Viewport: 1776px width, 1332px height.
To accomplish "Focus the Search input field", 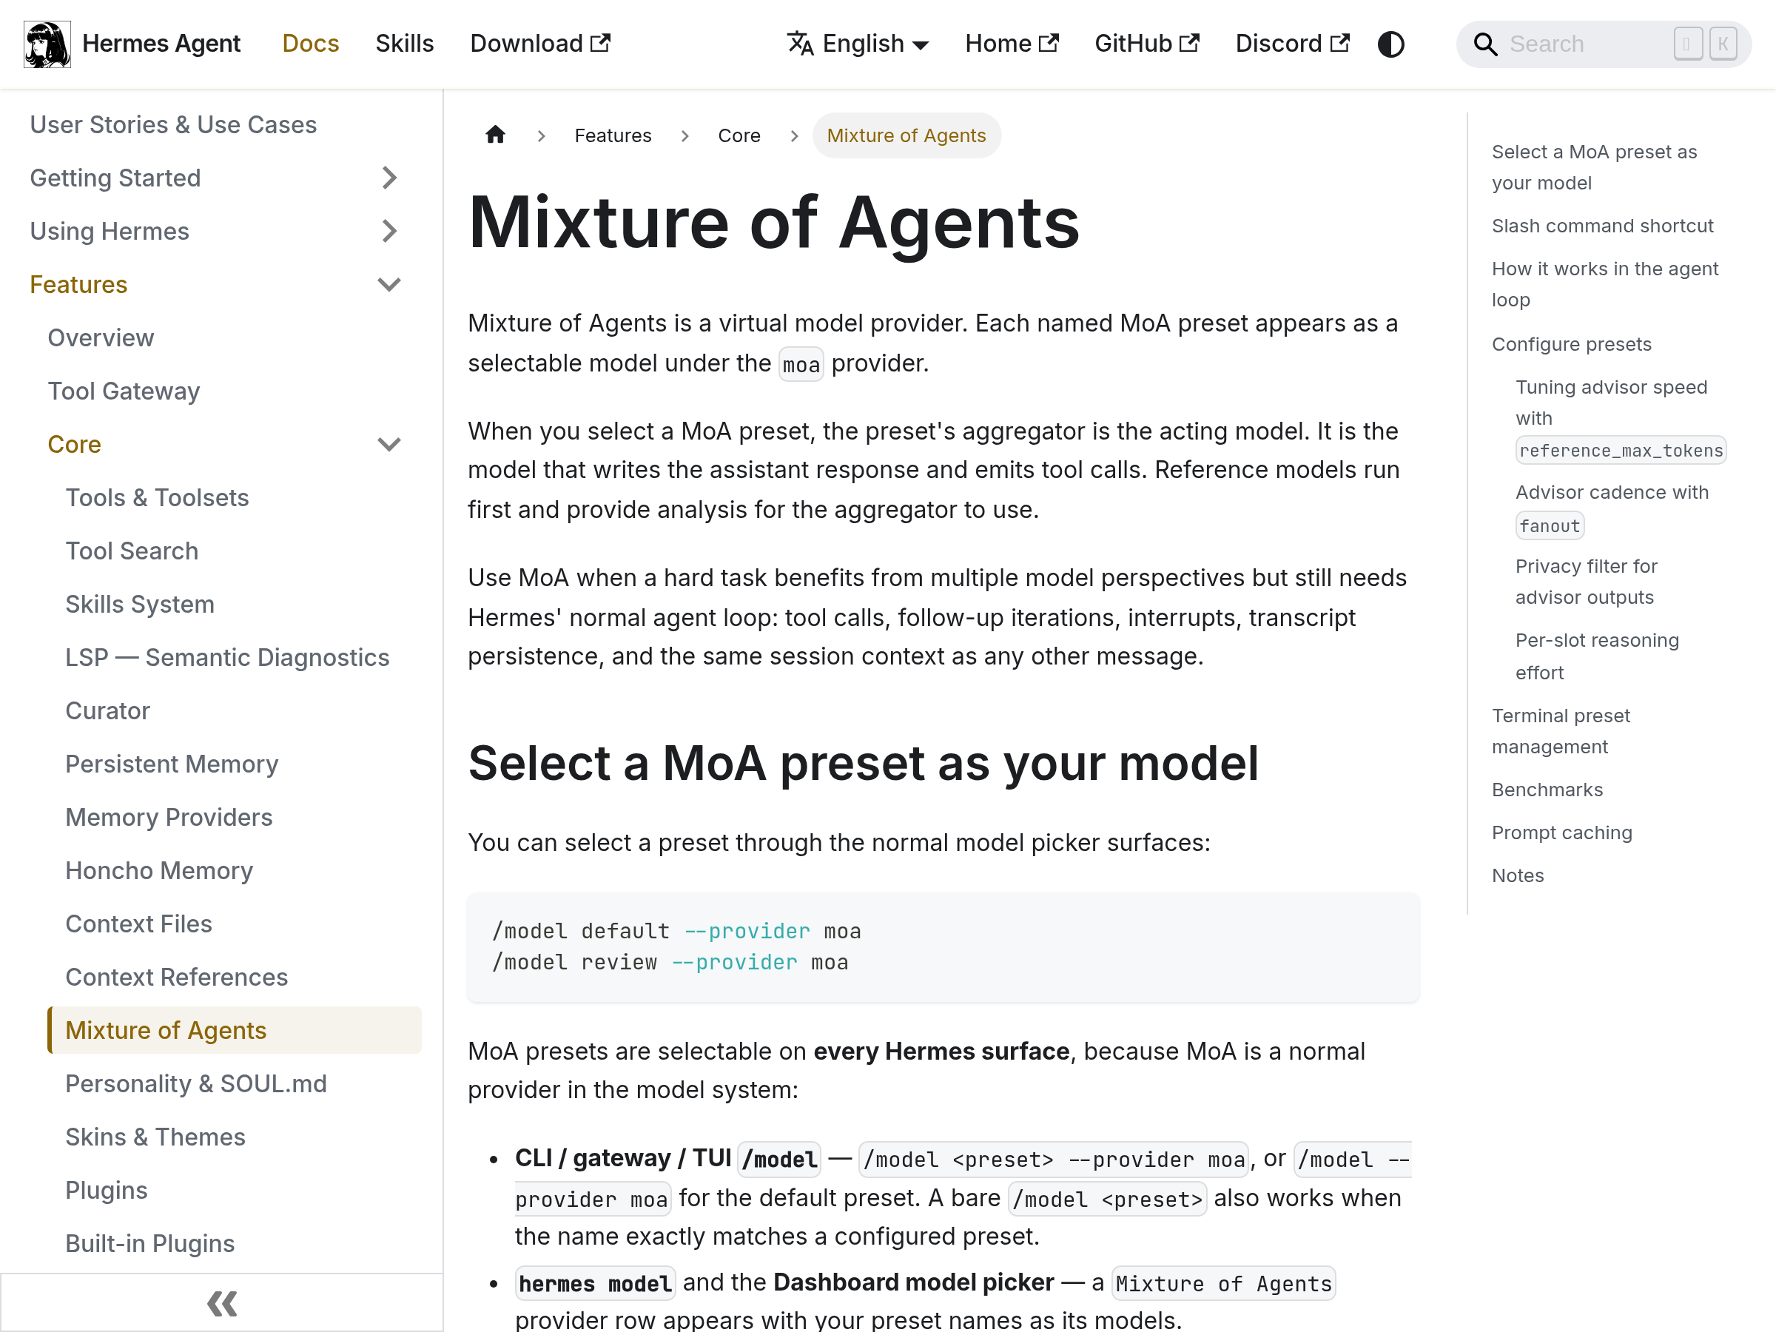I will [x=1604, y=44].
